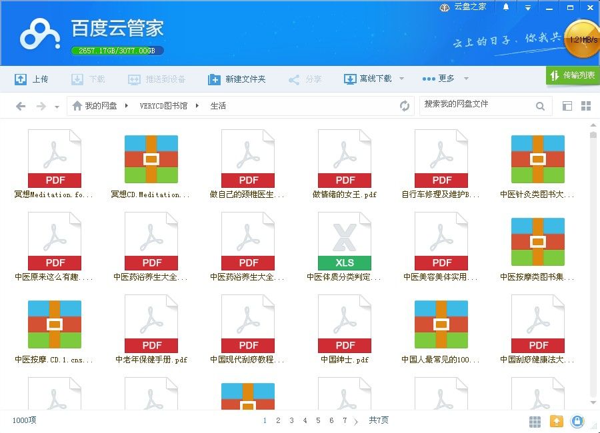The height and width of the screenshot is (433, 600).
Task: Click the 分享 share button
Action: (x=305, y=79)
